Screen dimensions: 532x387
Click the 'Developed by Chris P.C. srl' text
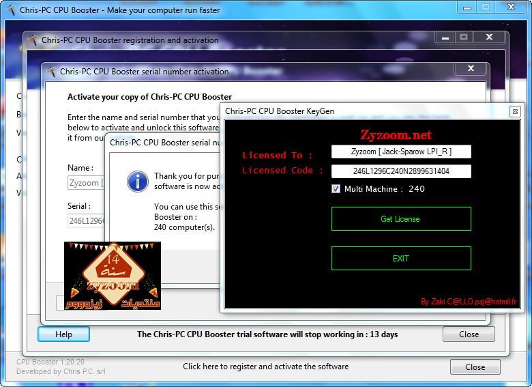tap(61, 371)
